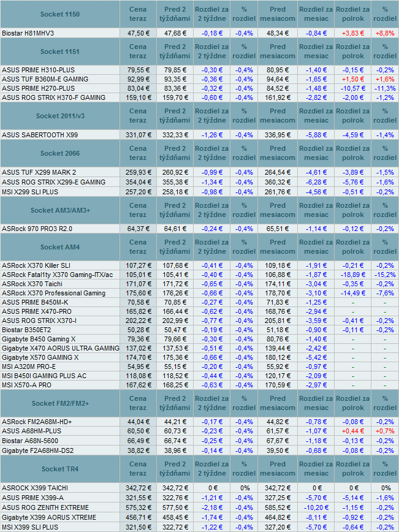The width and height of the screenshot is (399, 532).
Task: Select ASUS TUF X299 MARK 2
Action: 39,172
